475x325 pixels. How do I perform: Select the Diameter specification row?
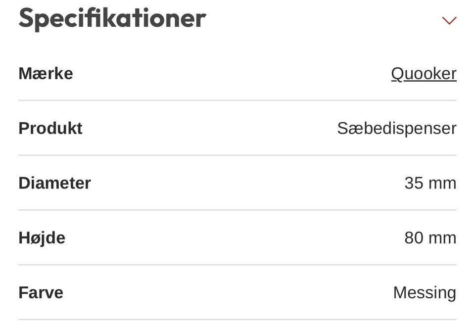237,183
